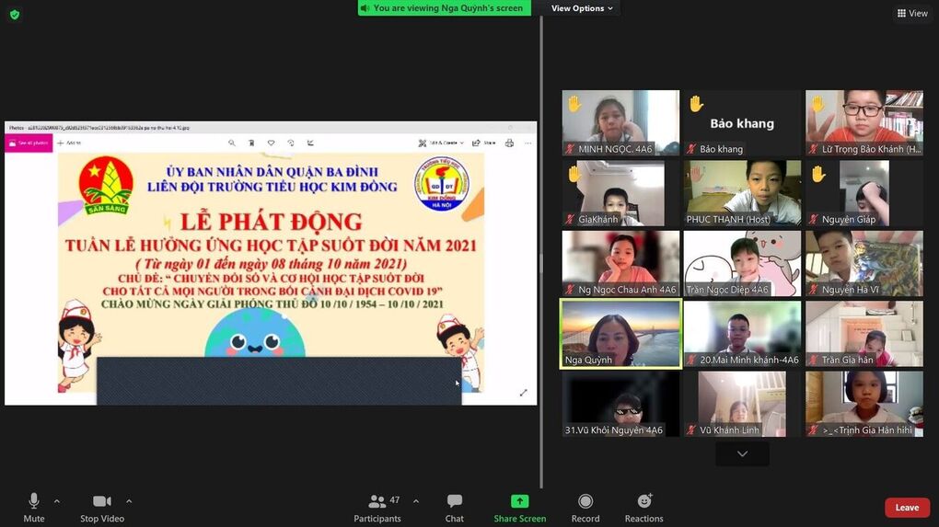Open the View Options dropdown
The height and width of the screenshot is (527, 939).
click(583, 8)
